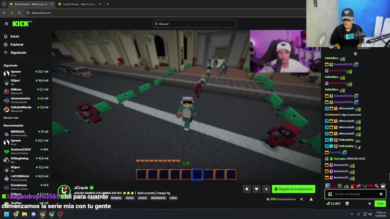
Task: Open ElMune Minecraft channel under Siguiendo
Action: point(26,91)
